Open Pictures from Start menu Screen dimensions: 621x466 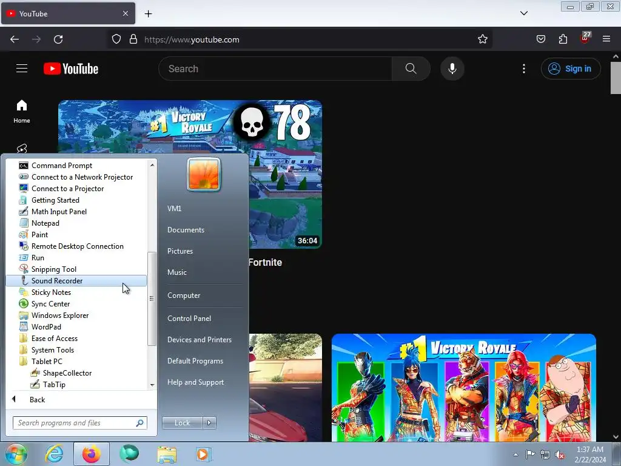(x=180, y=251)
